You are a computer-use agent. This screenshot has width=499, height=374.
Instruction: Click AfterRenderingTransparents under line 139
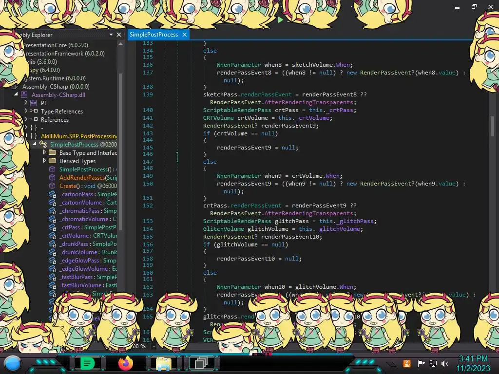point(308,102)
